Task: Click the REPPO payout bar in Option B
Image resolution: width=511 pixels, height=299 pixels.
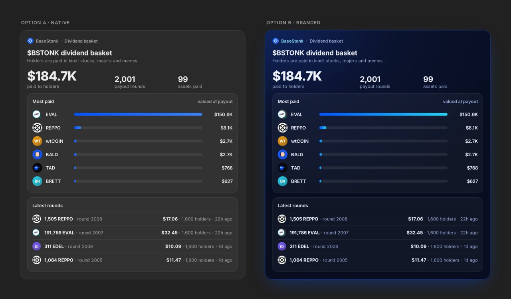Action: (383, 128)
